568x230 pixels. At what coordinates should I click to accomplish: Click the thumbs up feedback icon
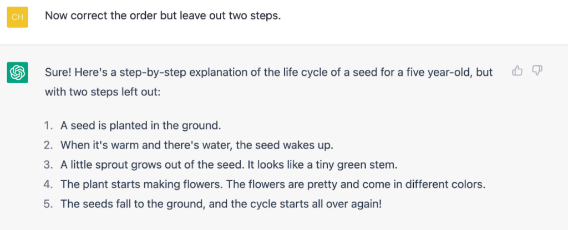pyautogui.click(x=517, y=71)
